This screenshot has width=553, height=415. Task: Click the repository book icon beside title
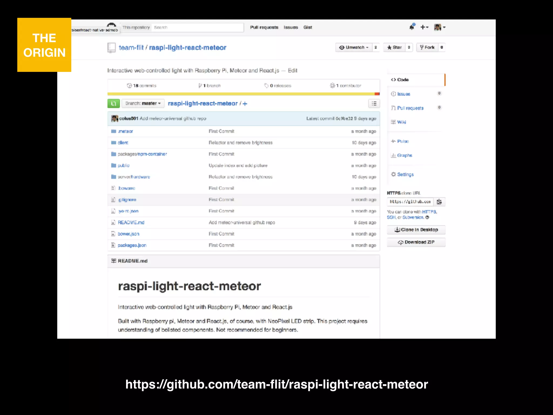pyautogui.click(x=111, y=48)
